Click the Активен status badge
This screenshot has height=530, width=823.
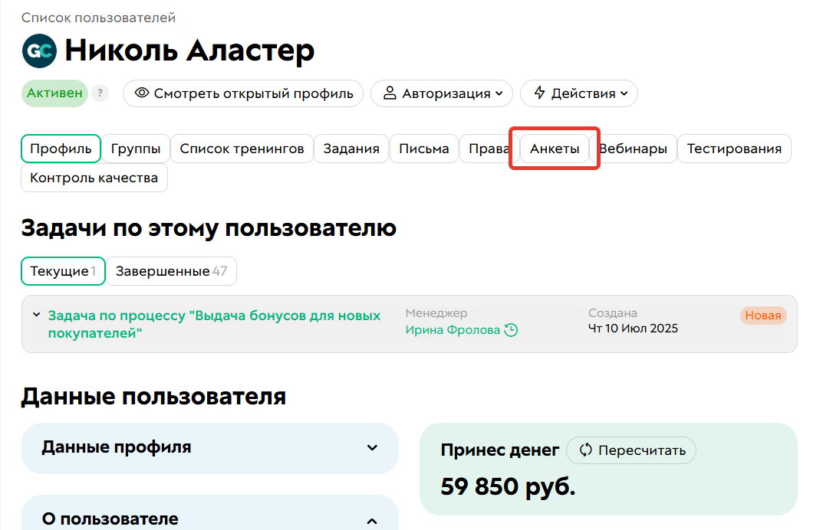click(54, 93)
